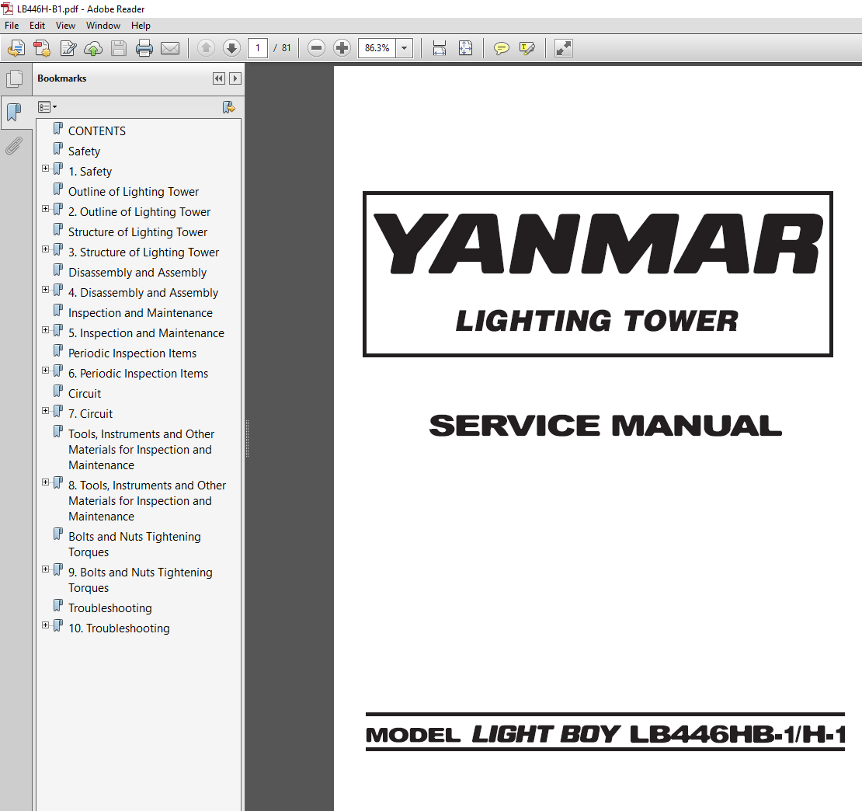Image resolution: width=862 pixels, height=811 pixels.
Task: Click the zoom out minus button
Action: tap(316, 48)
